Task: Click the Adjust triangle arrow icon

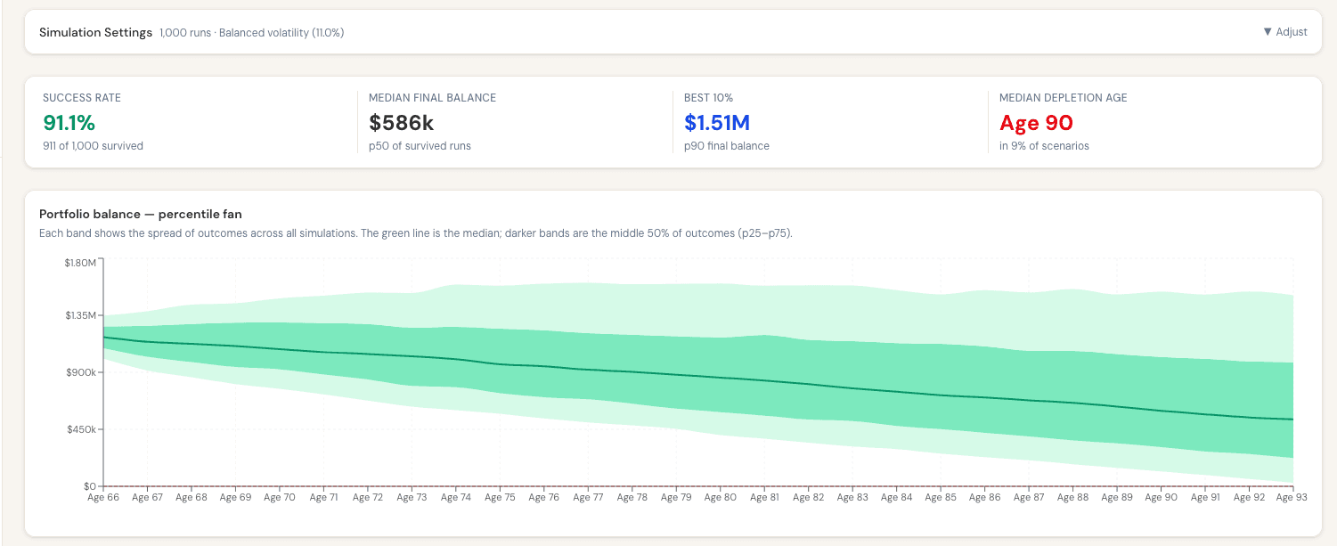Action: (1268, 32)
